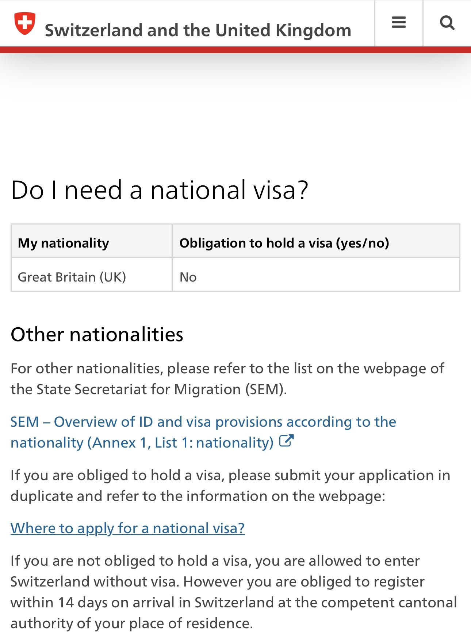This screenshot has width=471, height=641.
Task: Click the red header divider bar
Action: (235, 50)
